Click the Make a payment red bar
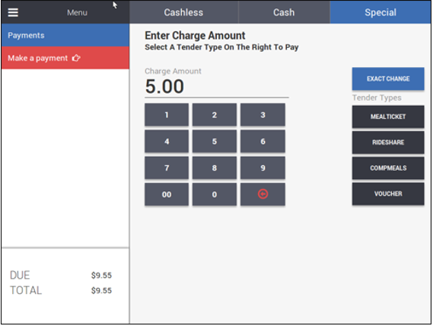This screenshot has width=433, height=326. (x=65, y=58)
